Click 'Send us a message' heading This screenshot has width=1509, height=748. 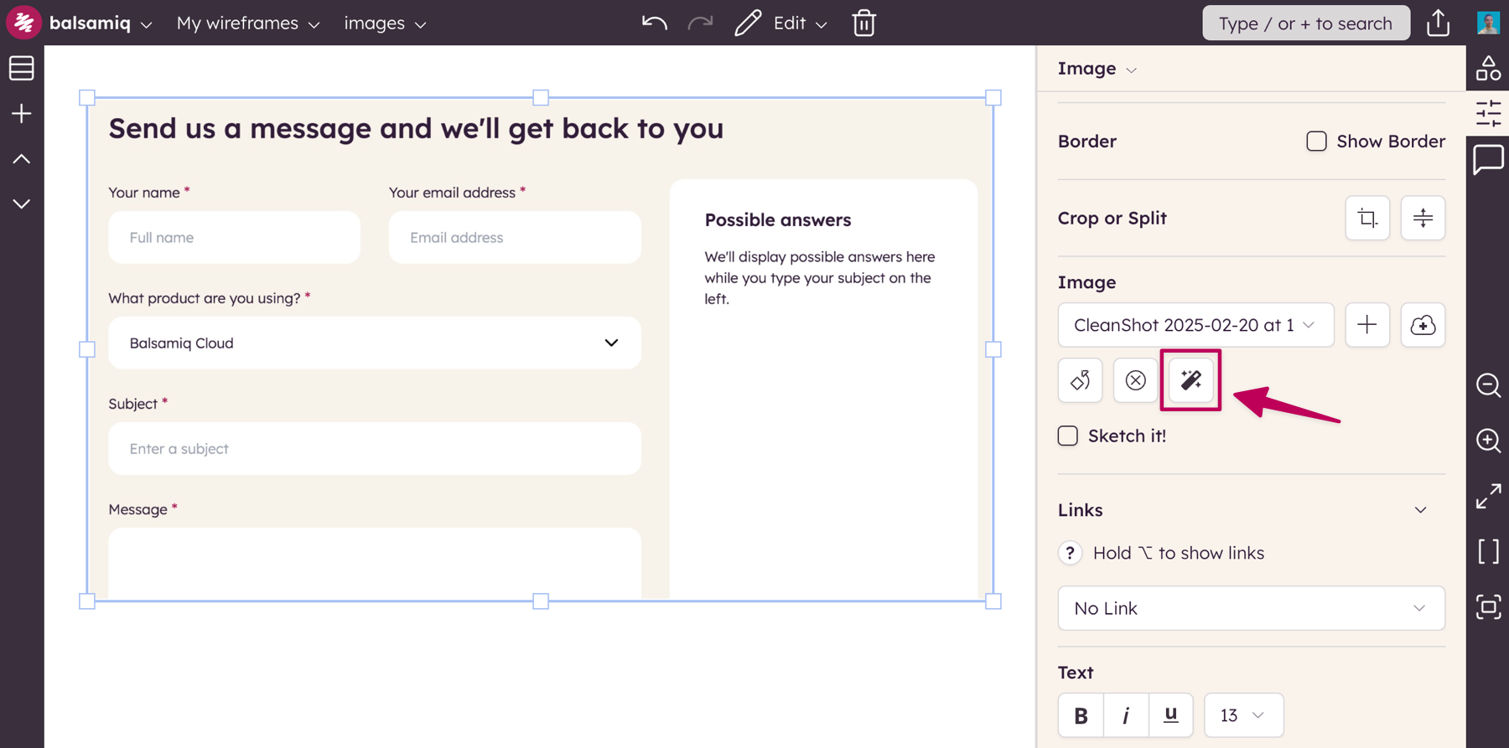(416, 128)
